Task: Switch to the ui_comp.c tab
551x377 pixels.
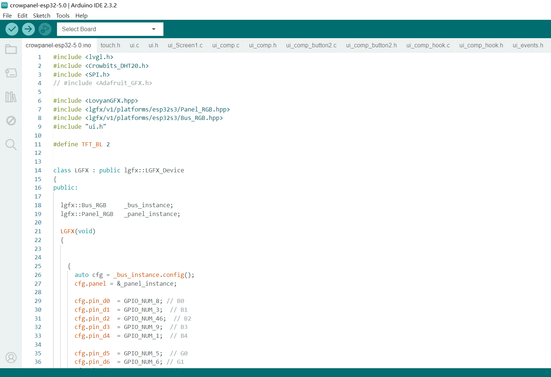Action: point(226,45)
